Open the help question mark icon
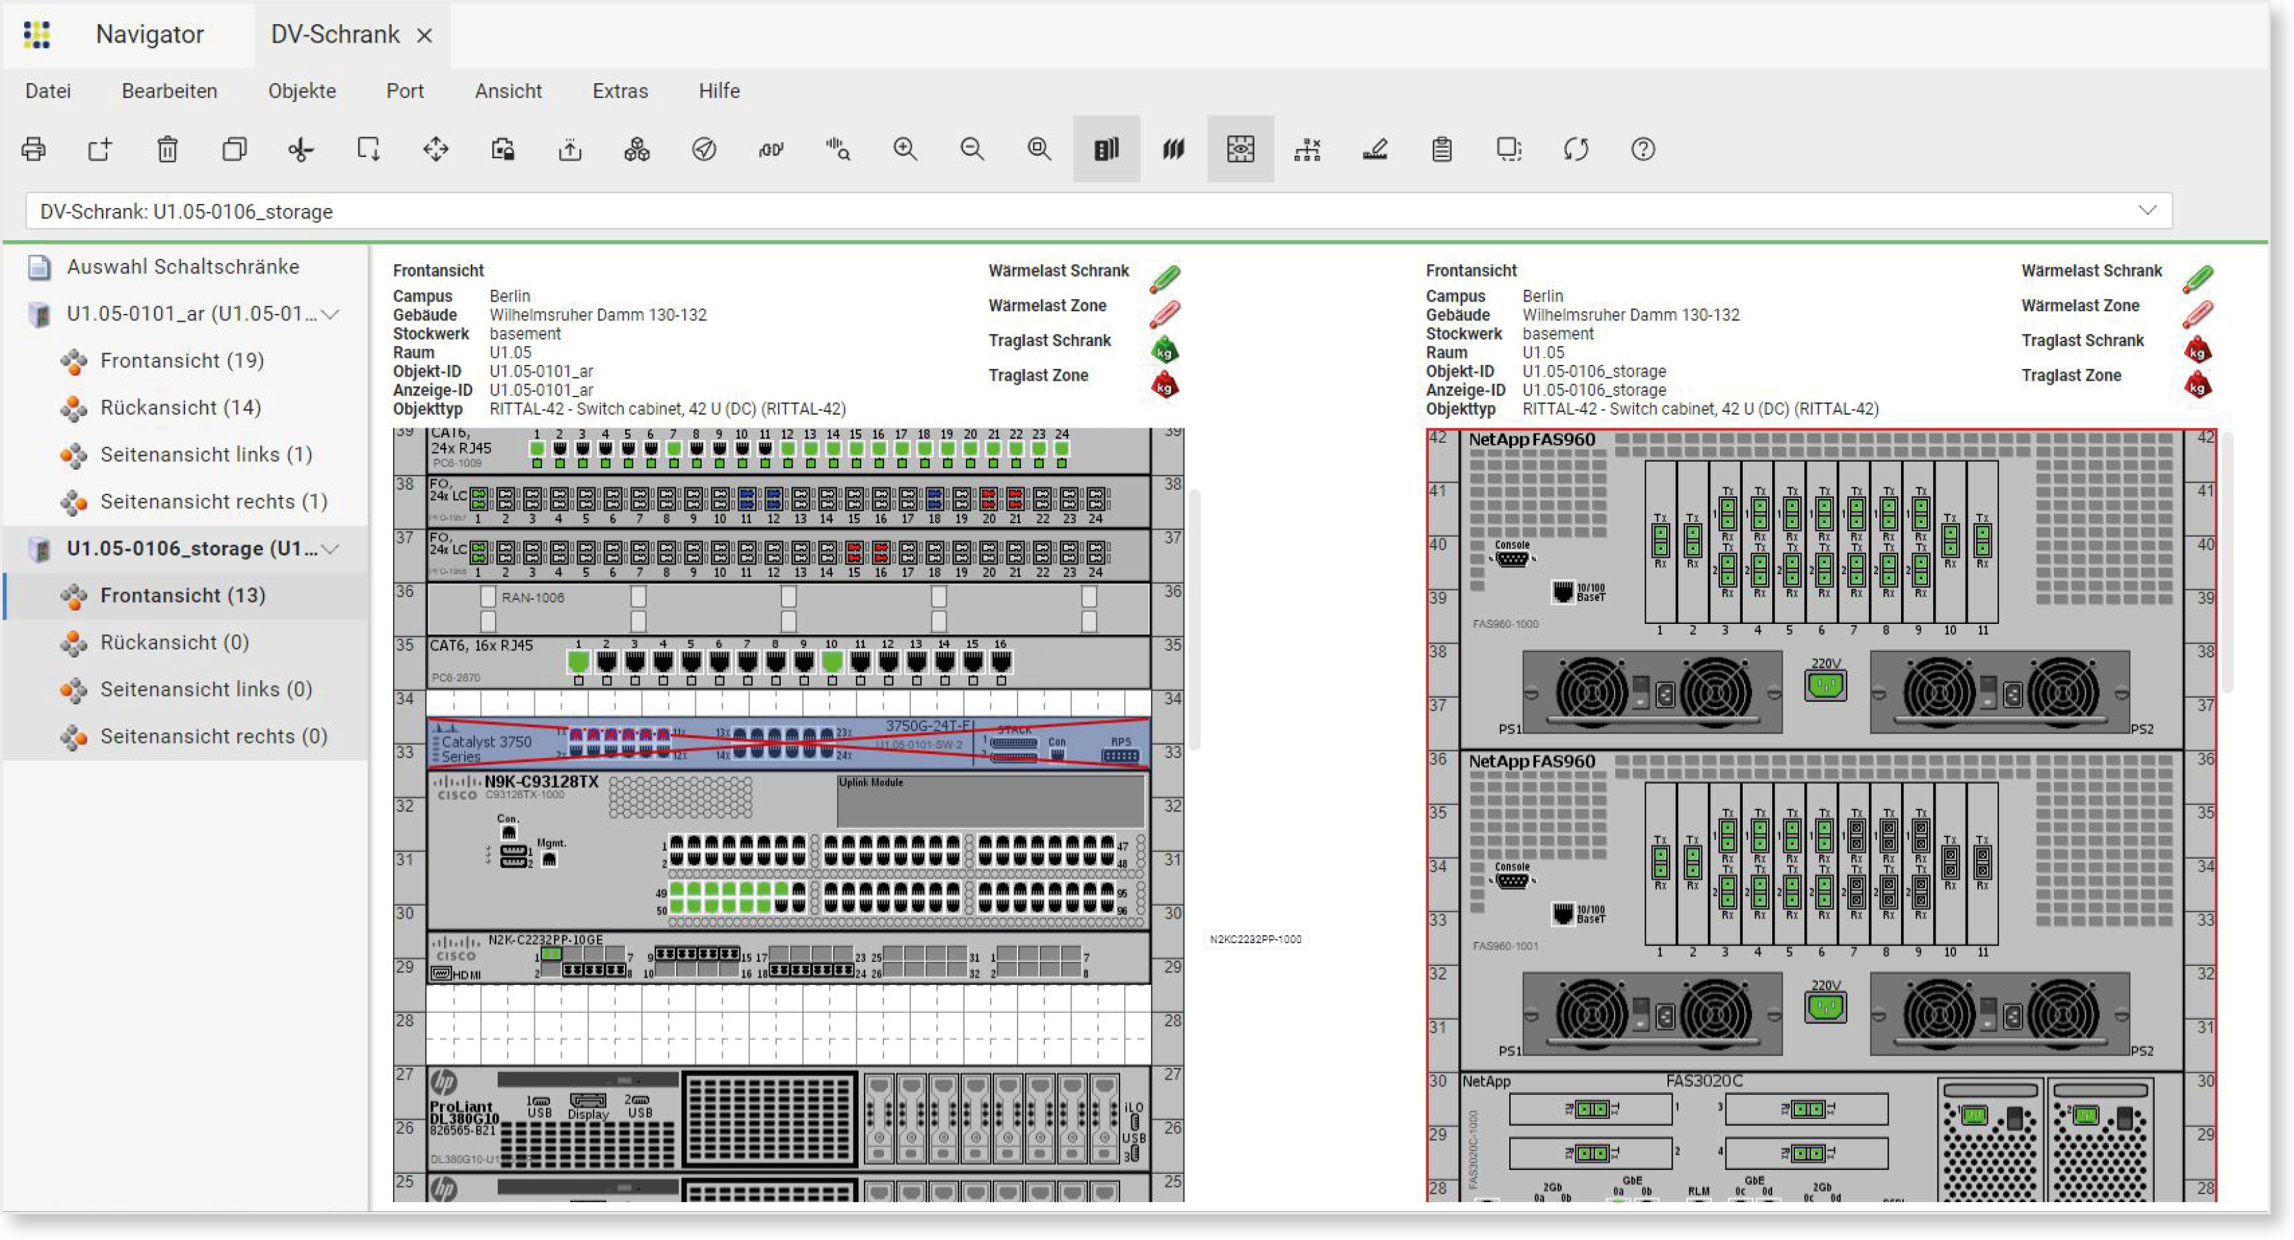The height and width of the screenshot is (1240, 2294). 1643,150
